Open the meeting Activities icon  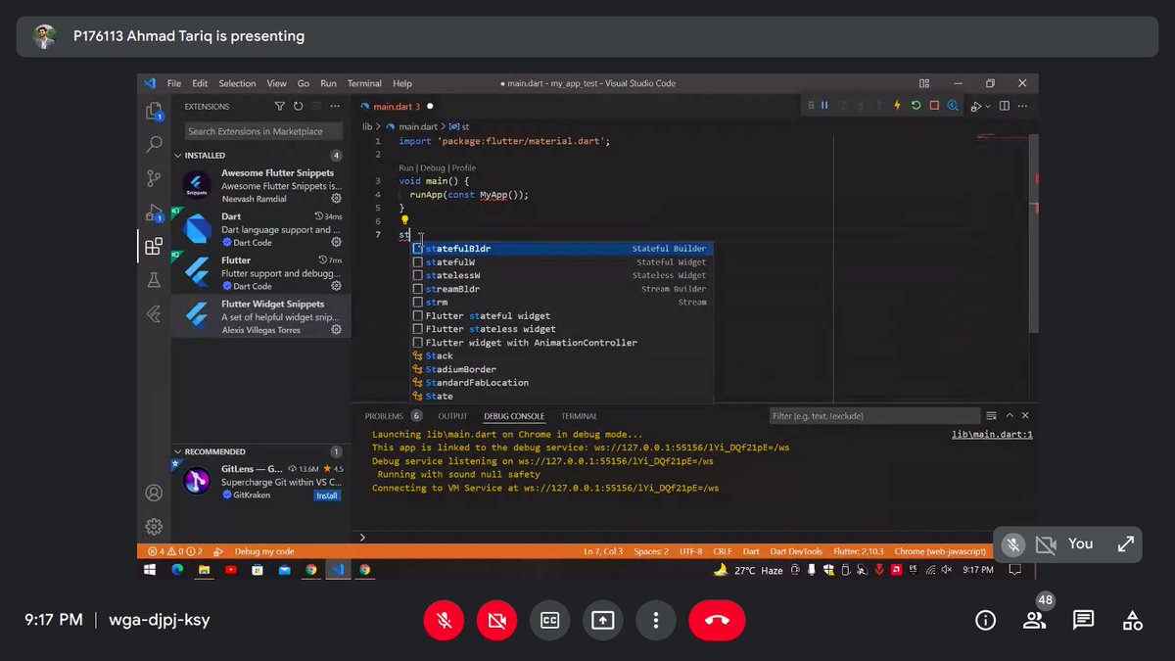coord(1132,620)
